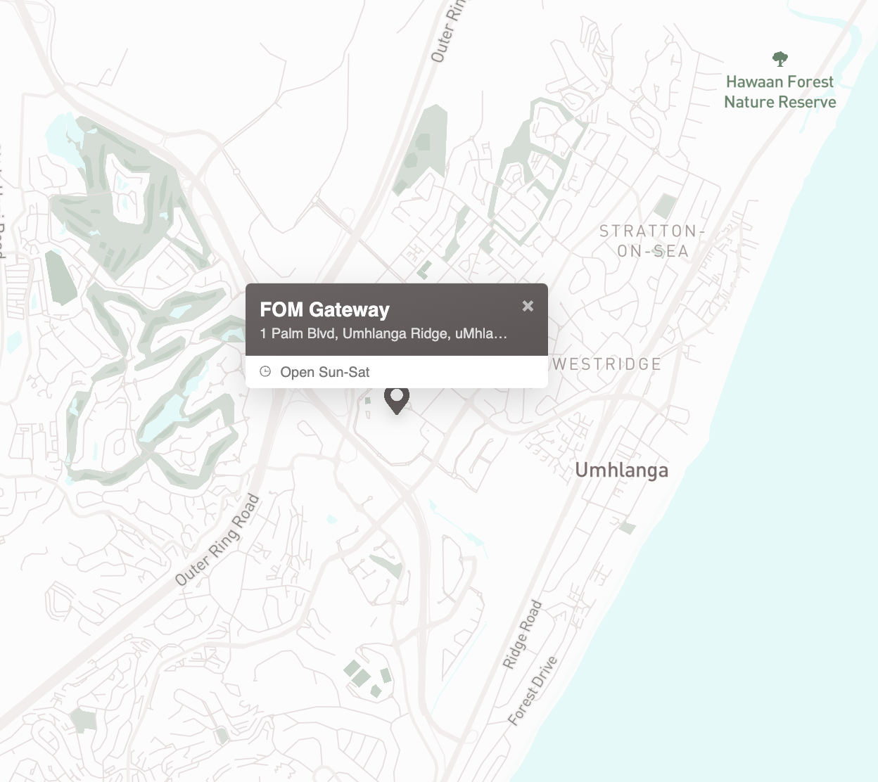Click the Hawaan Forest tree icon
Screen dimensions: 878x782
[x=780, y=59]
